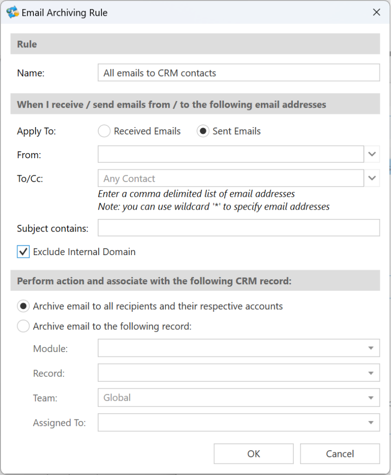Expand the From field dropdown chevron
The height and width of the screenshot is (475, 391).
372,154
